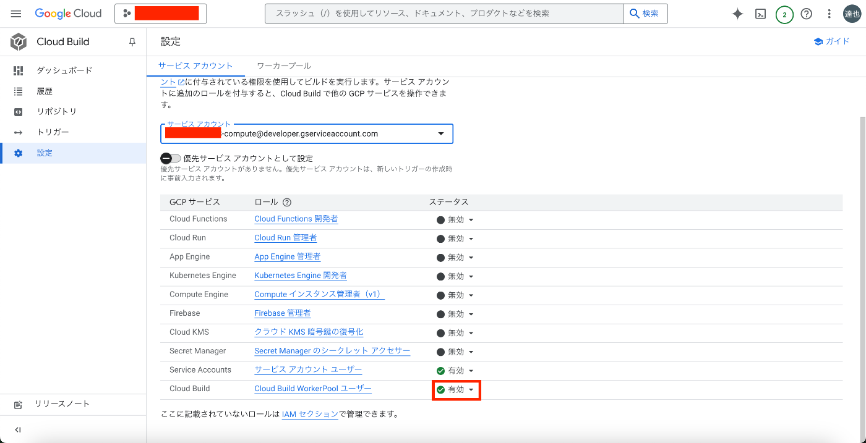Pin Cloud Build with the pin icon
866x443 pixels.
(x=132, y=42)
